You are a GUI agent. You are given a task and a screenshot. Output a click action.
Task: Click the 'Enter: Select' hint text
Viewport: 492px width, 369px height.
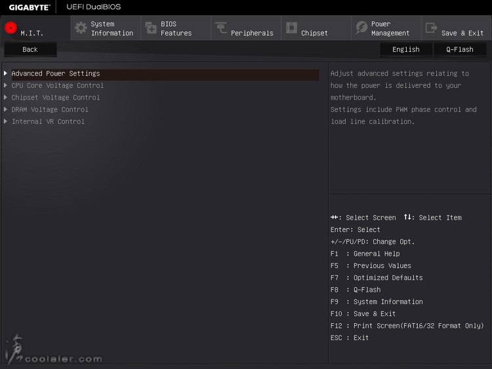tap(355, 229)
